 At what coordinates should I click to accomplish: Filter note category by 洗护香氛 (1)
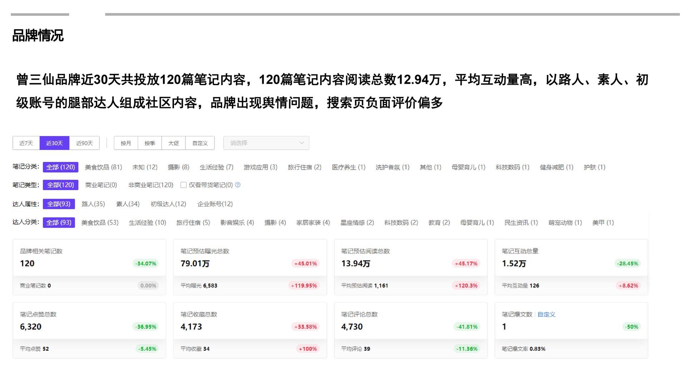pyautogui.click(x=392, y=167)
